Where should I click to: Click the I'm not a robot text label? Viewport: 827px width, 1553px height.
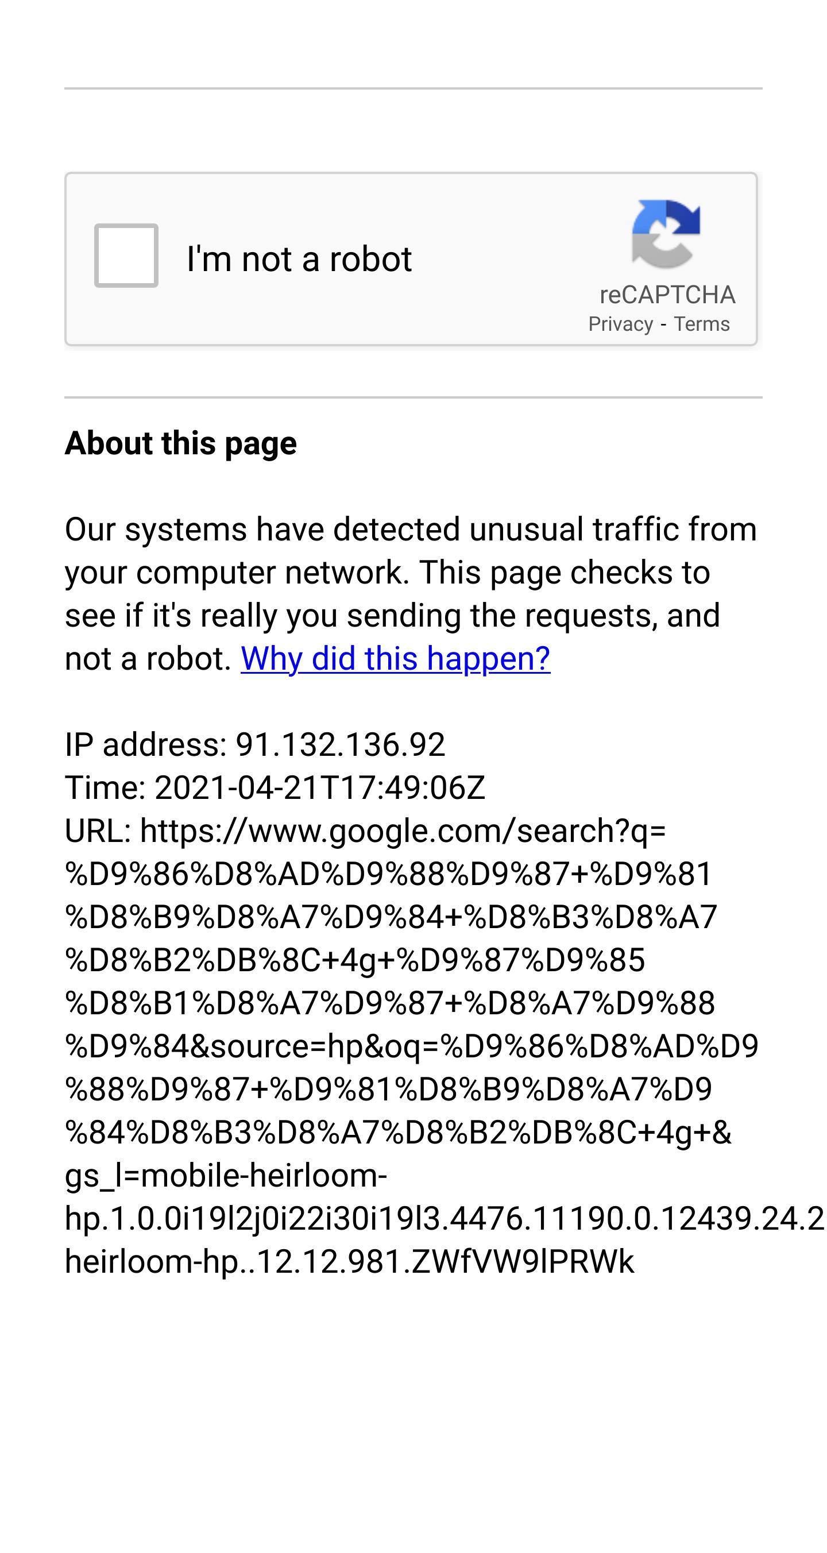click(x=300, y=258)
